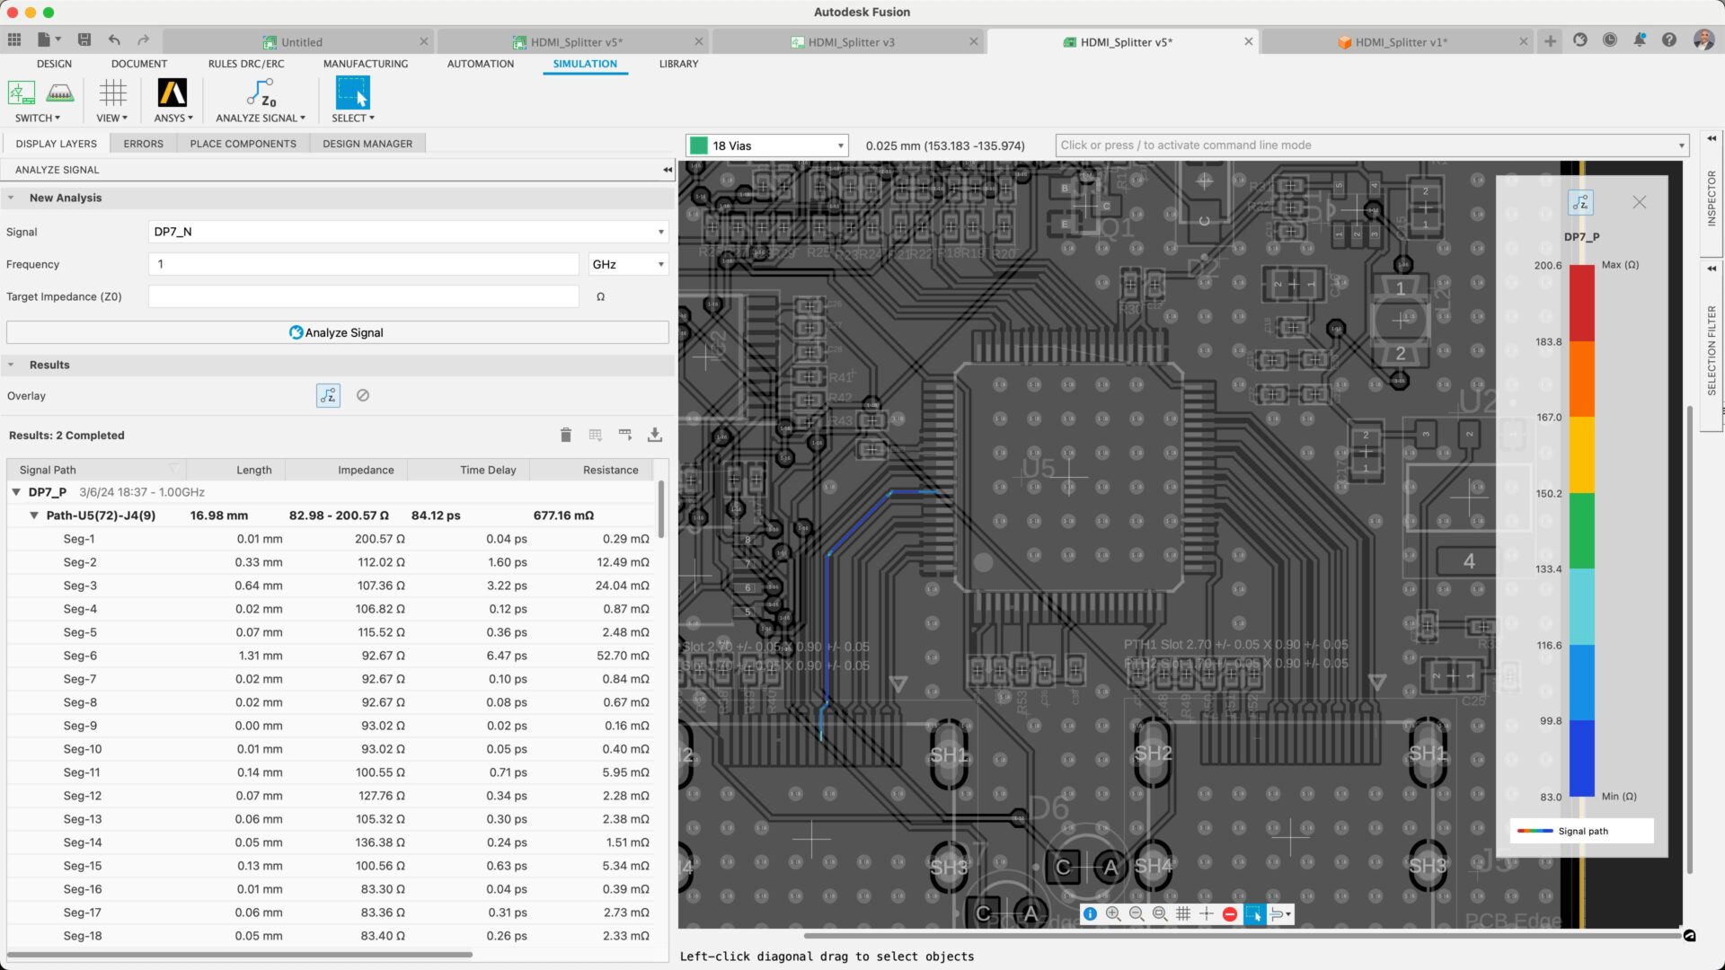Close the DP7_P impedance legend panel
The height and width of the screenshot is (970, 1725).
click(1640, 203)
